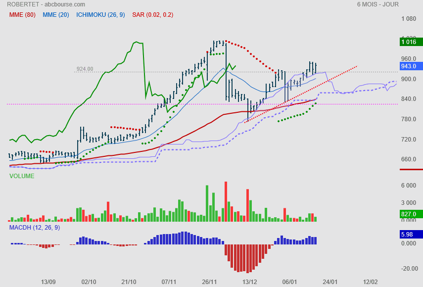Click the blue 5.98 MACD value tag
This screenshot has width=423, height=287.
pos(411,235)
